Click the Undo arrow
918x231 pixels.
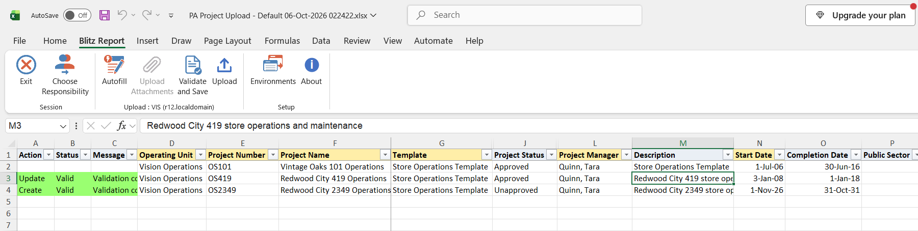point(122,15)
